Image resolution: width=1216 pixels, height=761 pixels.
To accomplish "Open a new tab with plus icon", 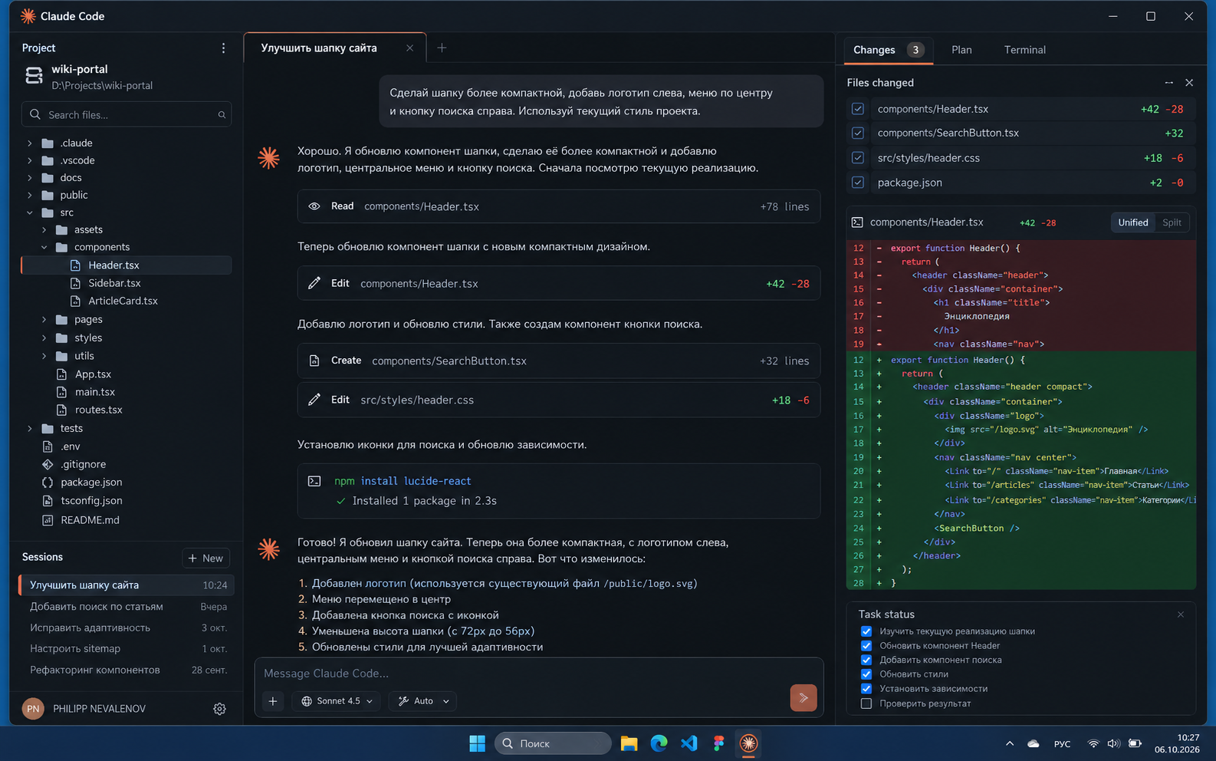I will click(x=442, y=48).
